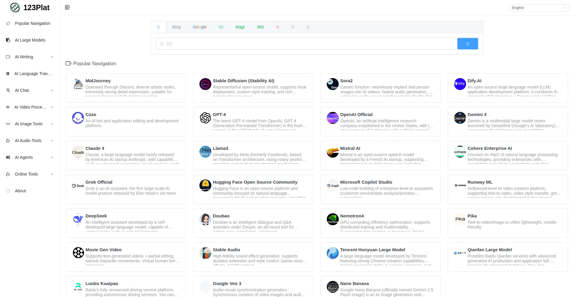The image size is (574, 297).
Task: Click the Movie Gen Video film reel icon
Action: [78, 253]
